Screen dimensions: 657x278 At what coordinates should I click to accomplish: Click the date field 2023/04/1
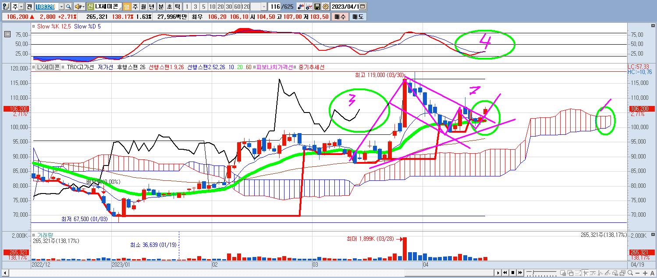point(345,7)
